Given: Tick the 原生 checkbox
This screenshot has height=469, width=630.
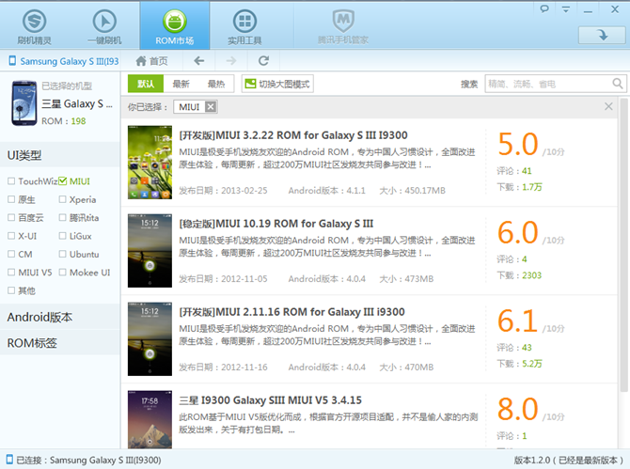Looking at the screenshot, I should pyautogui.click(x=11, y=199).
